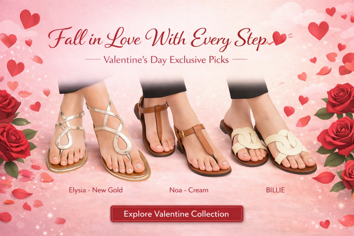The width and height of the screenshot is (354, 236).
Task: Click the gold buckle on the Noa sandal
Action: pos(181,135)
